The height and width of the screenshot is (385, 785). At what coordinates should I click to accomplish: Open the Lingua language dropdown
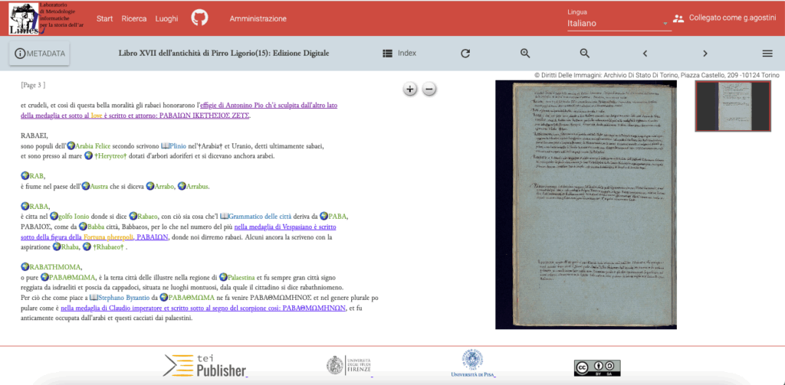(x=618, y=24)
